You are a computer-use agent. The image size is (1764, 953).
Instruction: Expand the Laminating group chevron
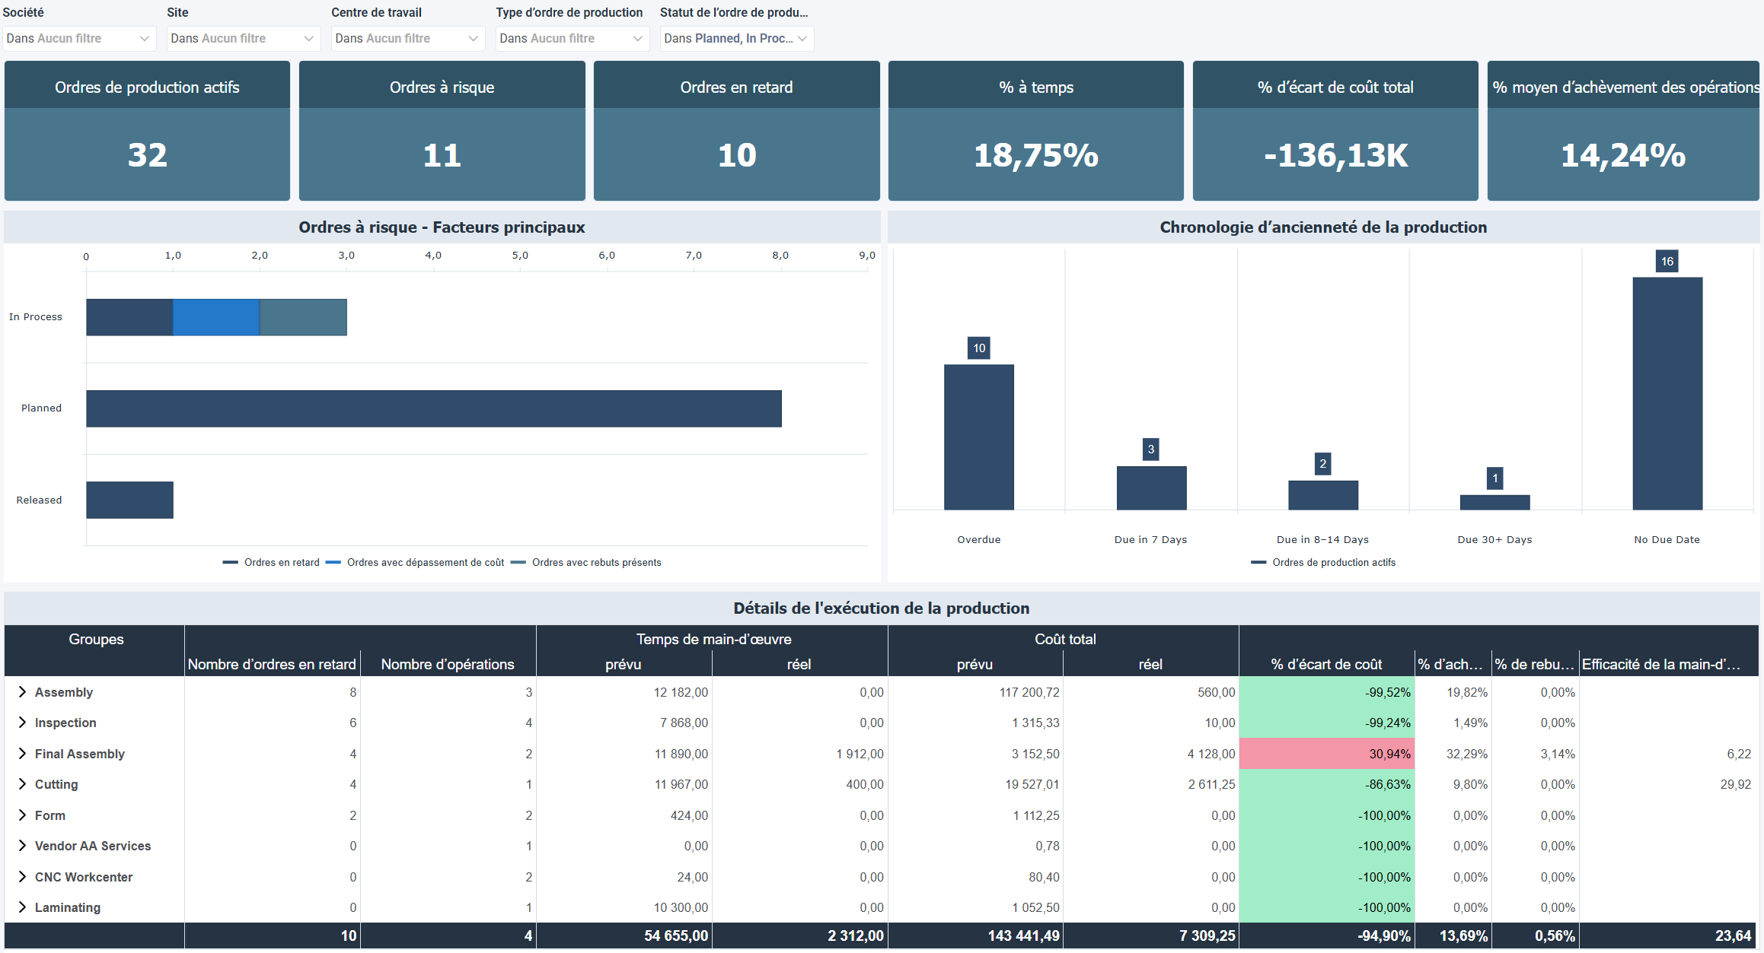22,907
